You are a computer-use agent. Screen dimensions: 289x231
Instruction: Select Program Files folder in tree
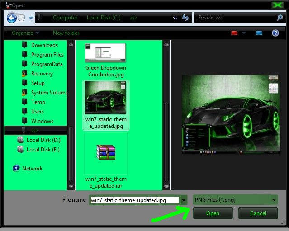click(47, 55)
